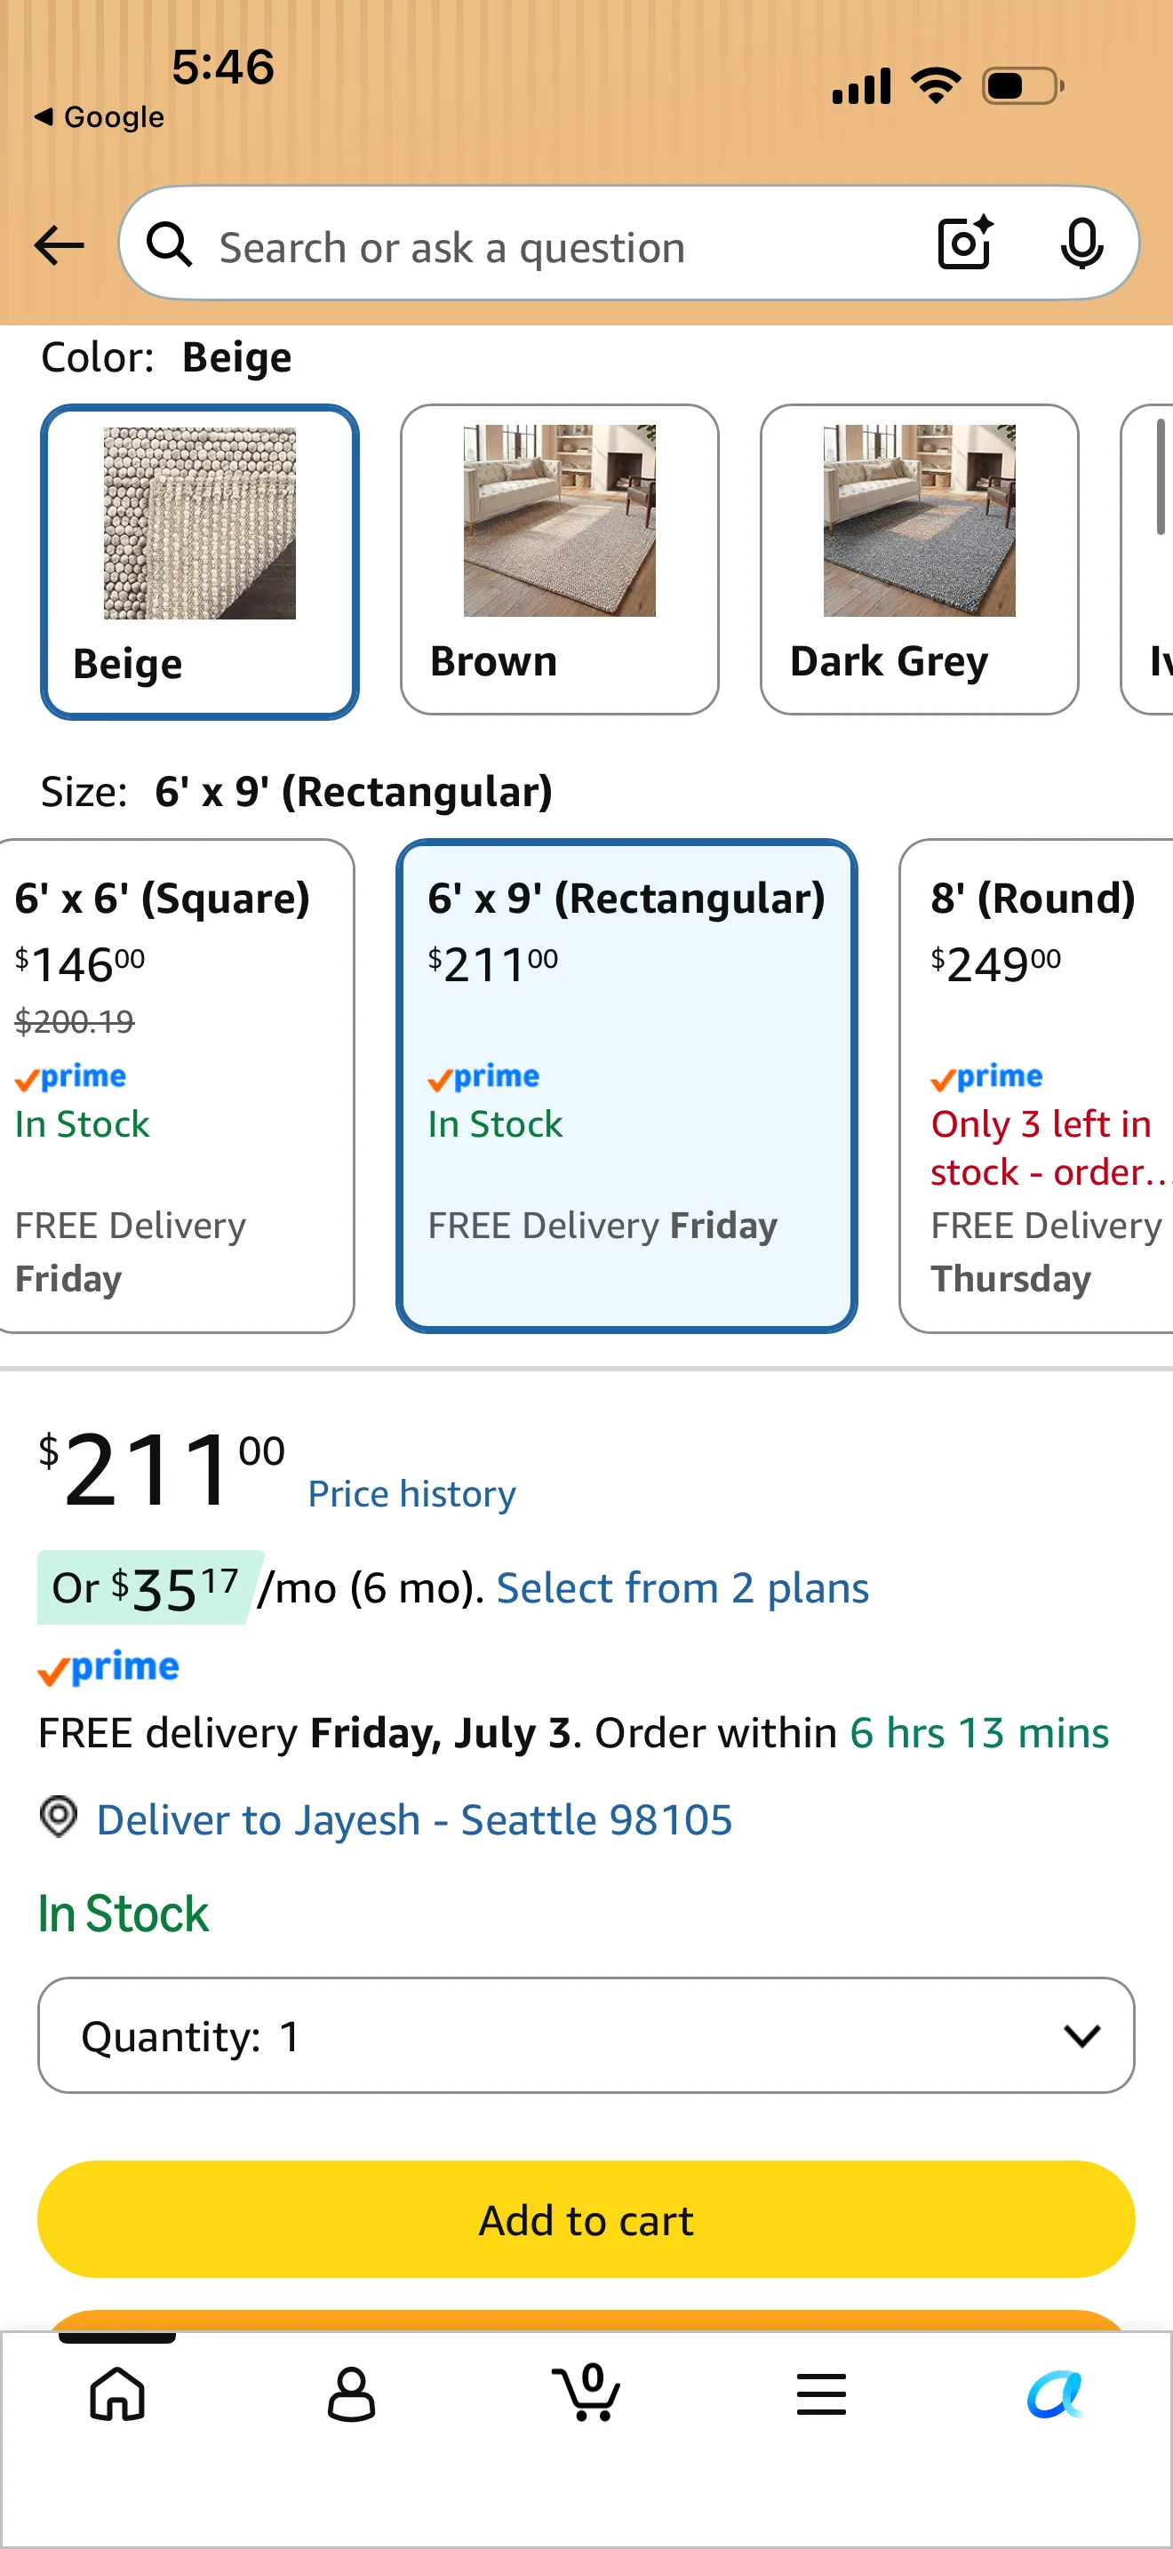Choose the 8' (Round) size option
Screen dimensions: 1173x2549
[1036, 1085]
